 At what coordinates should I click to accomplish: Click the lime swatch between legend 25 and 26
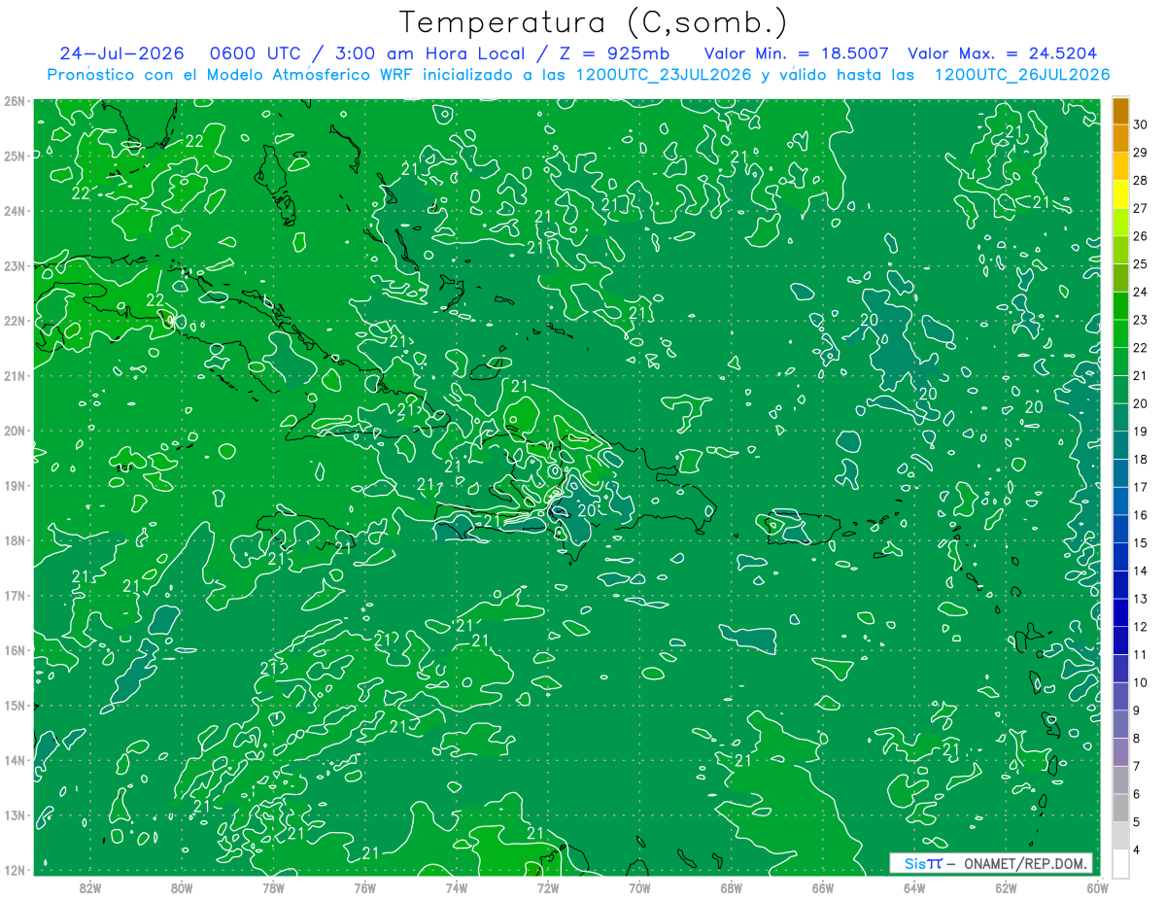[1120, 250]
